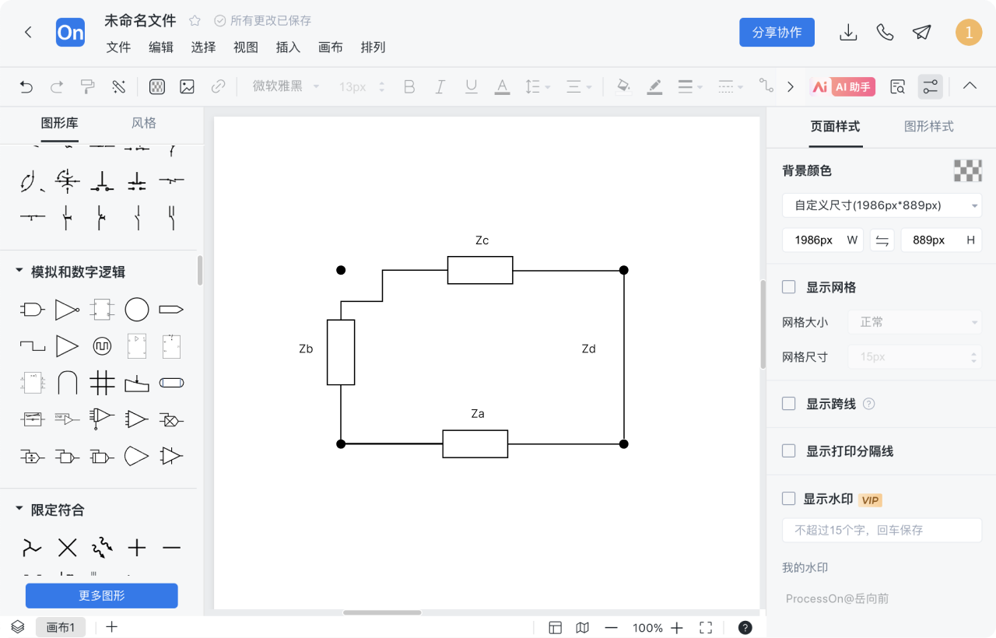Open the 插入 menu
The image size is (996, 638).
pos(288,47)
